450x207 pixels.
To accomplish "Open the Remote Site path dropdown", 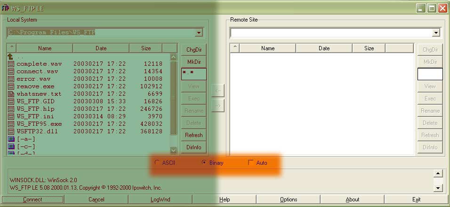I will (436, 33).
